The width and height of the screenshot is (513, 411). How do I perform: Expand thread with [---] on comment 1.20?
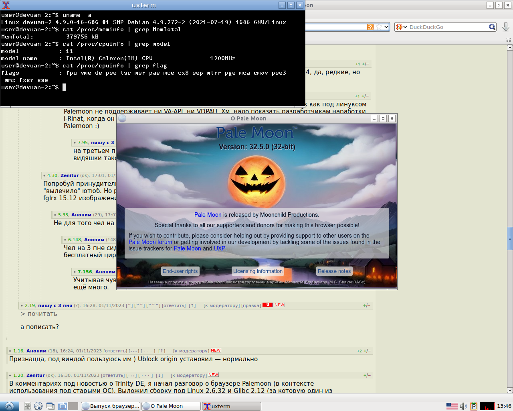click(131, 375)
